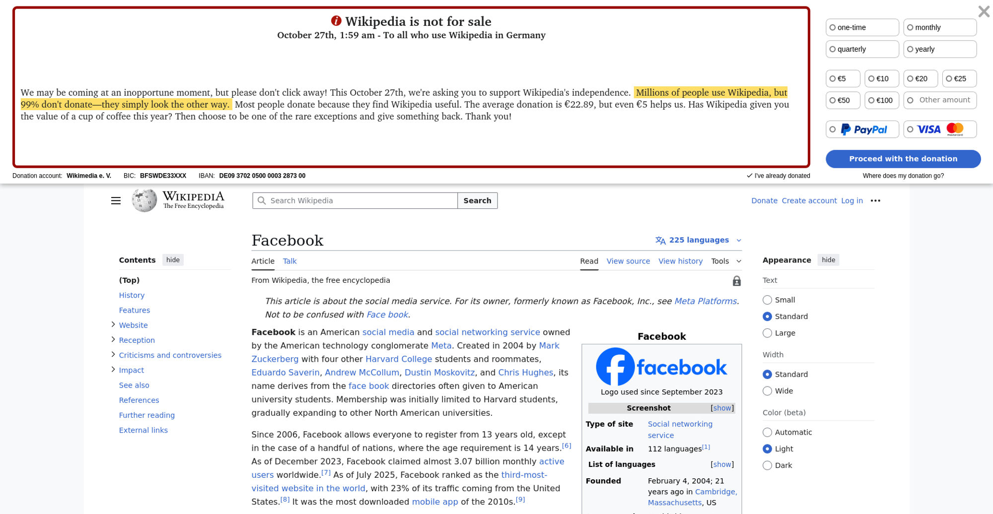Click the language translation icon
Image resolution: width=993 pixels, height=514 pixels.
point(660,240)
